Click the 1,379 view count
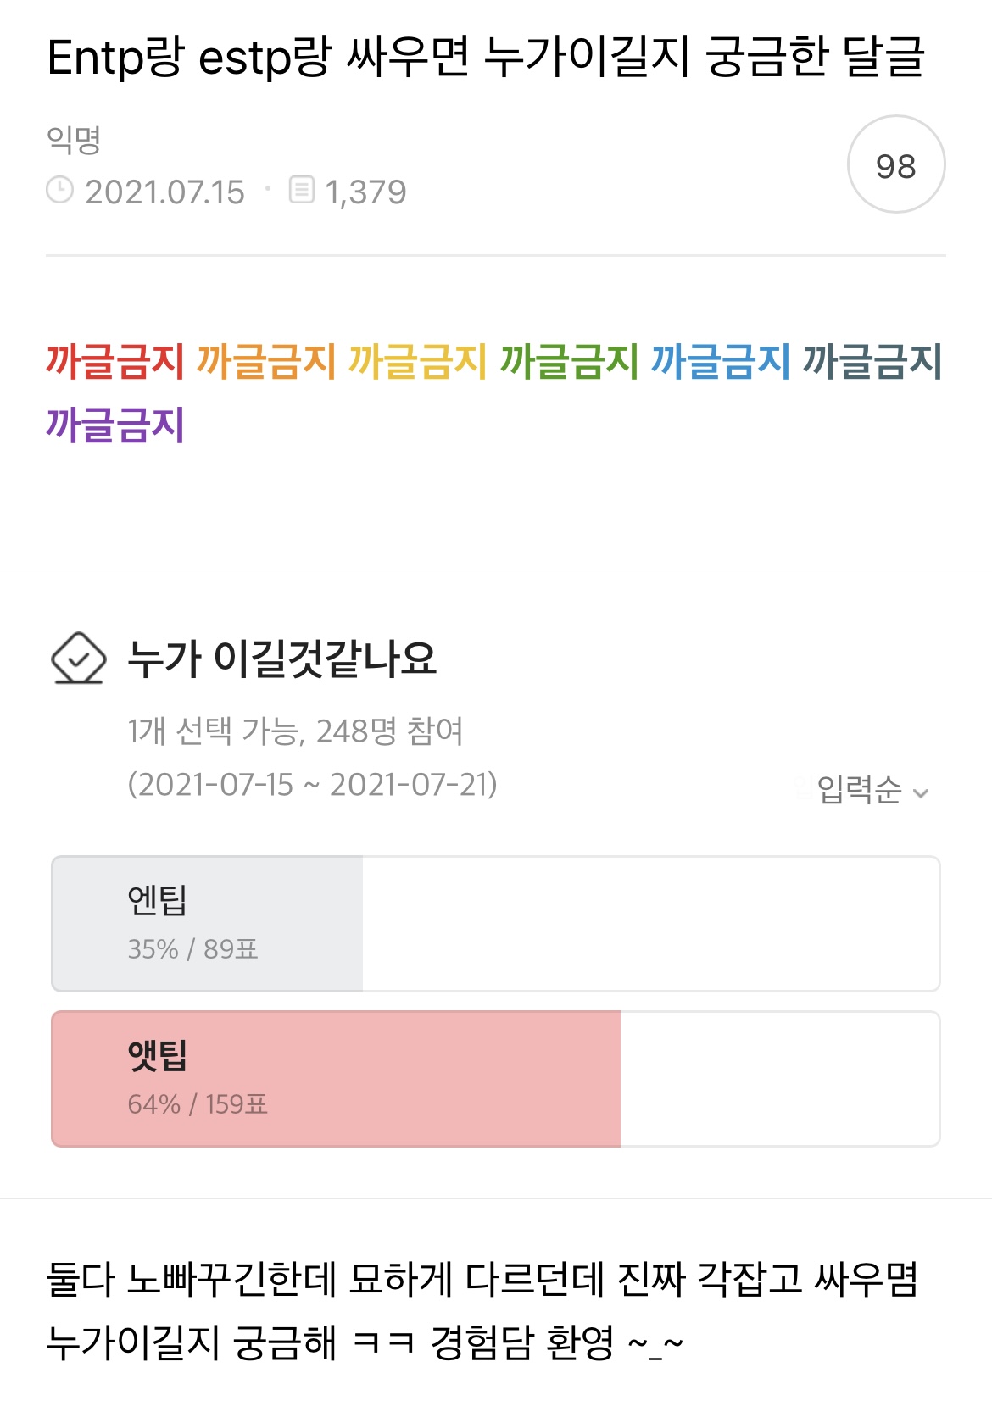 365,192
